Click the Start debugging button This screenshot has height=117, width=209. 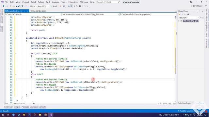click(x=54, y=6)
